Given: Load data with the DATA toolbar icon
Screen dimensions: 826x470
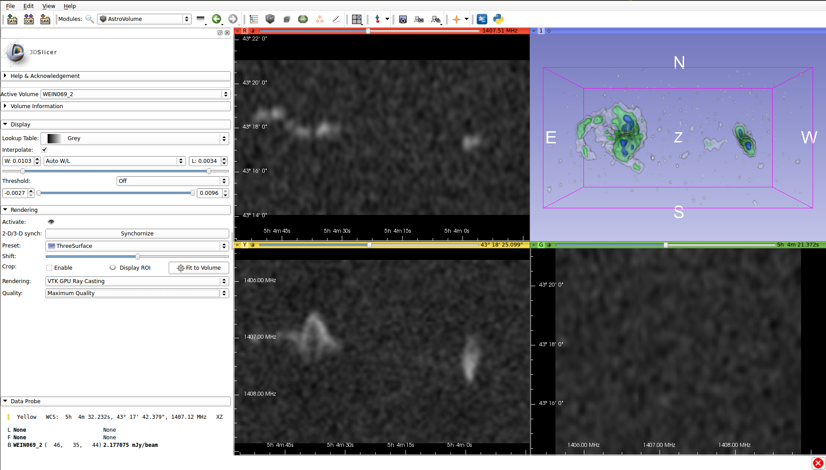Looking at the screenshot, I should [x=12, y=19].
